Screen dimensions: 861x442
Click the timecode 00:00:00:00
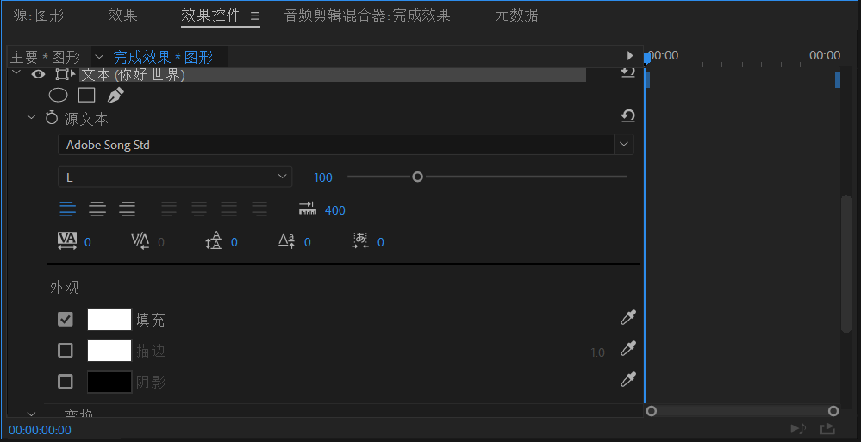point(41,430)
